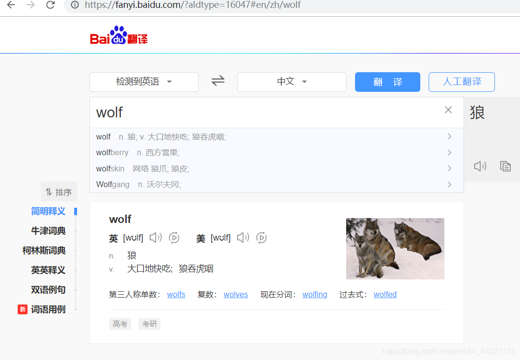Click the wolf photo thumbnail
520x360 pixels.
[395, 249]
